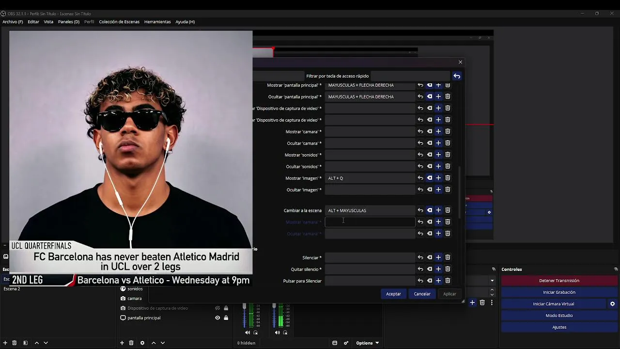The width and height of the screenshot is (620, 349).
Task: Stop streaming with Detener Transmisión
Action: (x=559, y=281)
